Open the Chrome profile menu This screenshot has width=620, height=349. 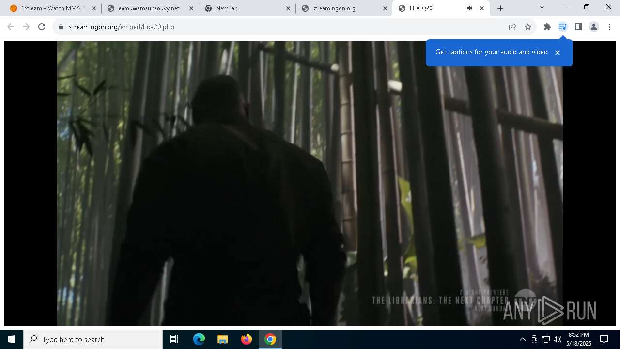point(594,27)
